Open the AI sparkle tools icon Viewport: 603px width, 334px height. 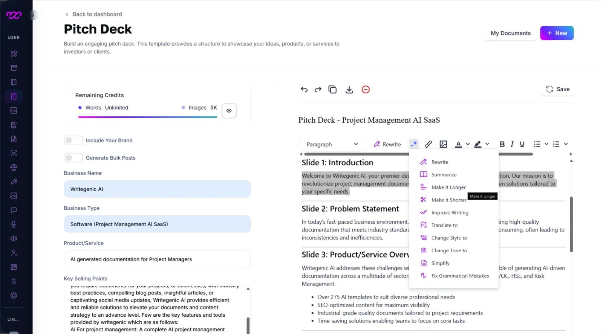pos(414,144)
